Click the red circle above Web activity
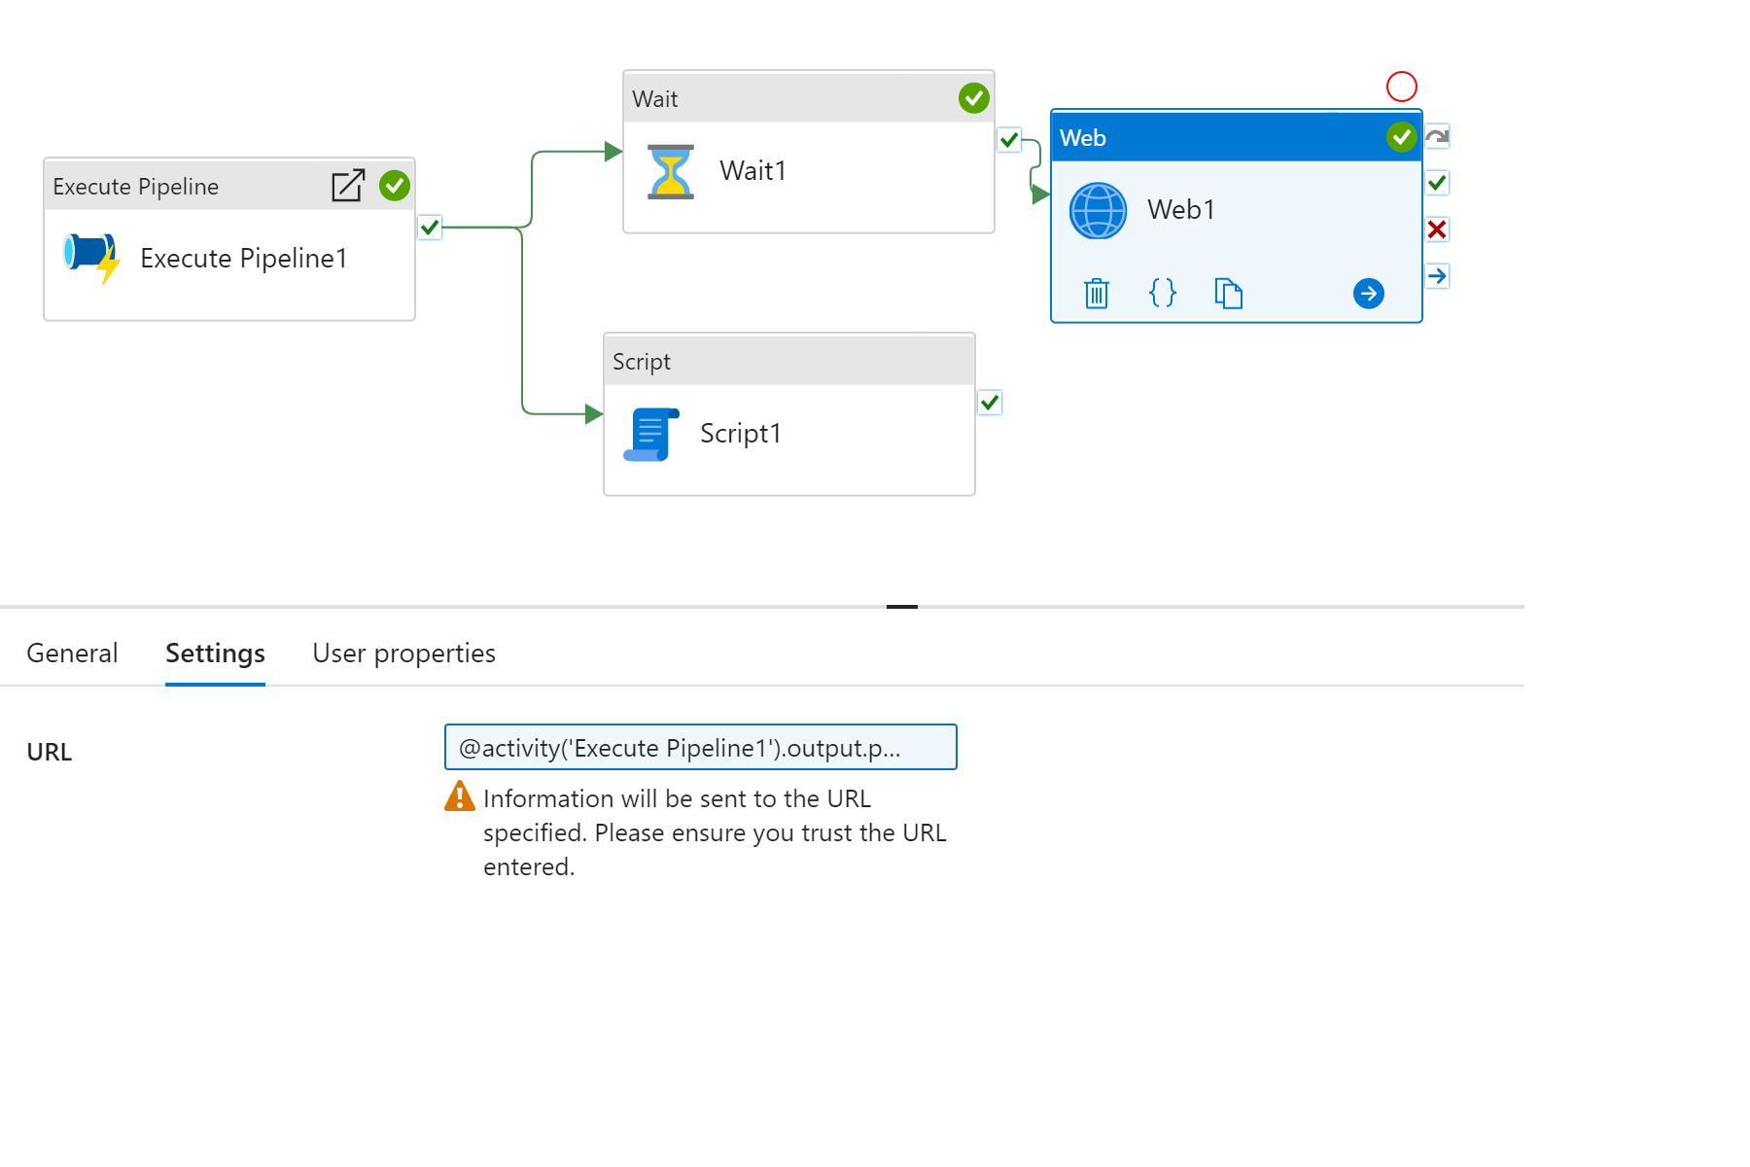1750x1167 pixels. click(x=1402, y=87)
